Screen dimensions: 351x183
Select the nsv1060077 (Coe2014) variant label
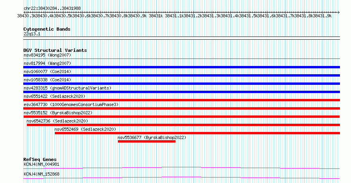[47, 71]
